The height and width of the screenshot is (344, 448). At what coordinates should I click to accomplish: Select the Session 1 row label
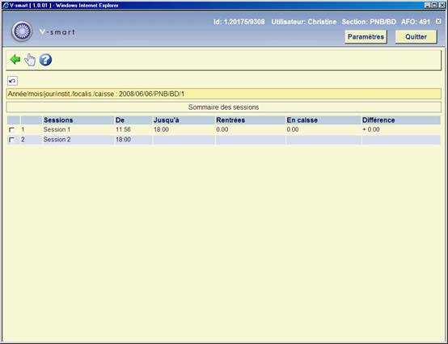point(57,129)
